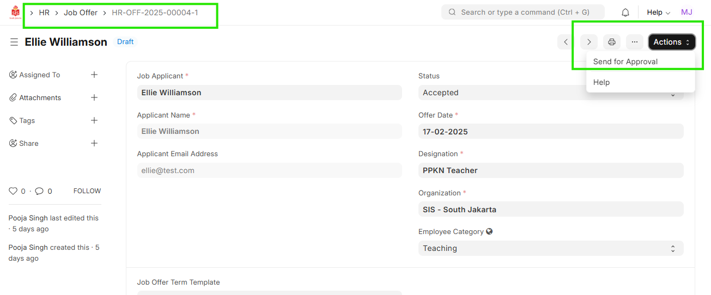711x295 pixels.
Task: Click the SIS logo home icon
Action: point(15,13)
